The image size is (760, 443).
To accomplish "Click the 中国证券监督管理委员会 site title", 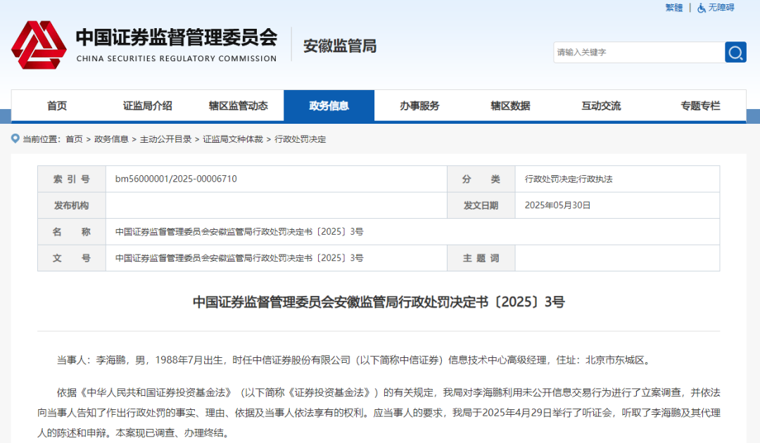I will 176,38.
